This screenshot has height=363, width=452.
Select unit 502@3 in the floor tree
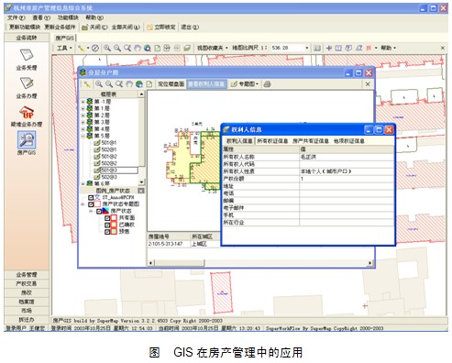coord(109,177)
